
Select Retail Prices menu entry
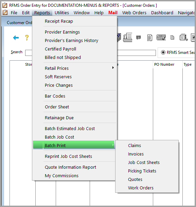(75, 68)
